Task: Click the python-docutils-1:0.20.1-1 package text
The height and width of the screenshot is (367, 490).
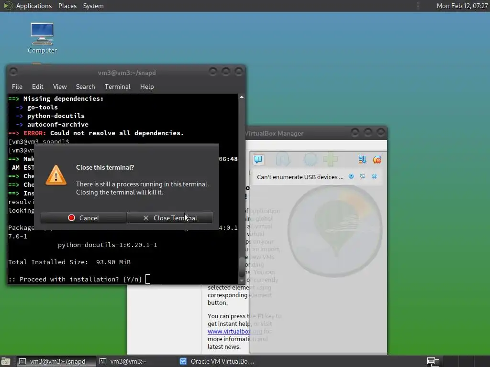Action: coord(108,245)
